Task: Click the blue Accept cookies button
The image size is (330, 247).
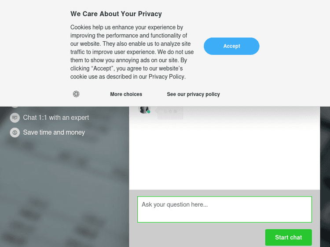Action: click(231, 46)
